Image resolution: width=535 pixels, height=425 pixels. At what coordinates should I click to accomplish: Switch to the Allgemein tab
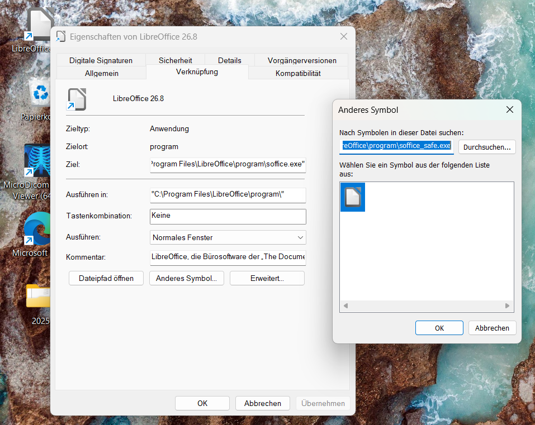[102, 73]
